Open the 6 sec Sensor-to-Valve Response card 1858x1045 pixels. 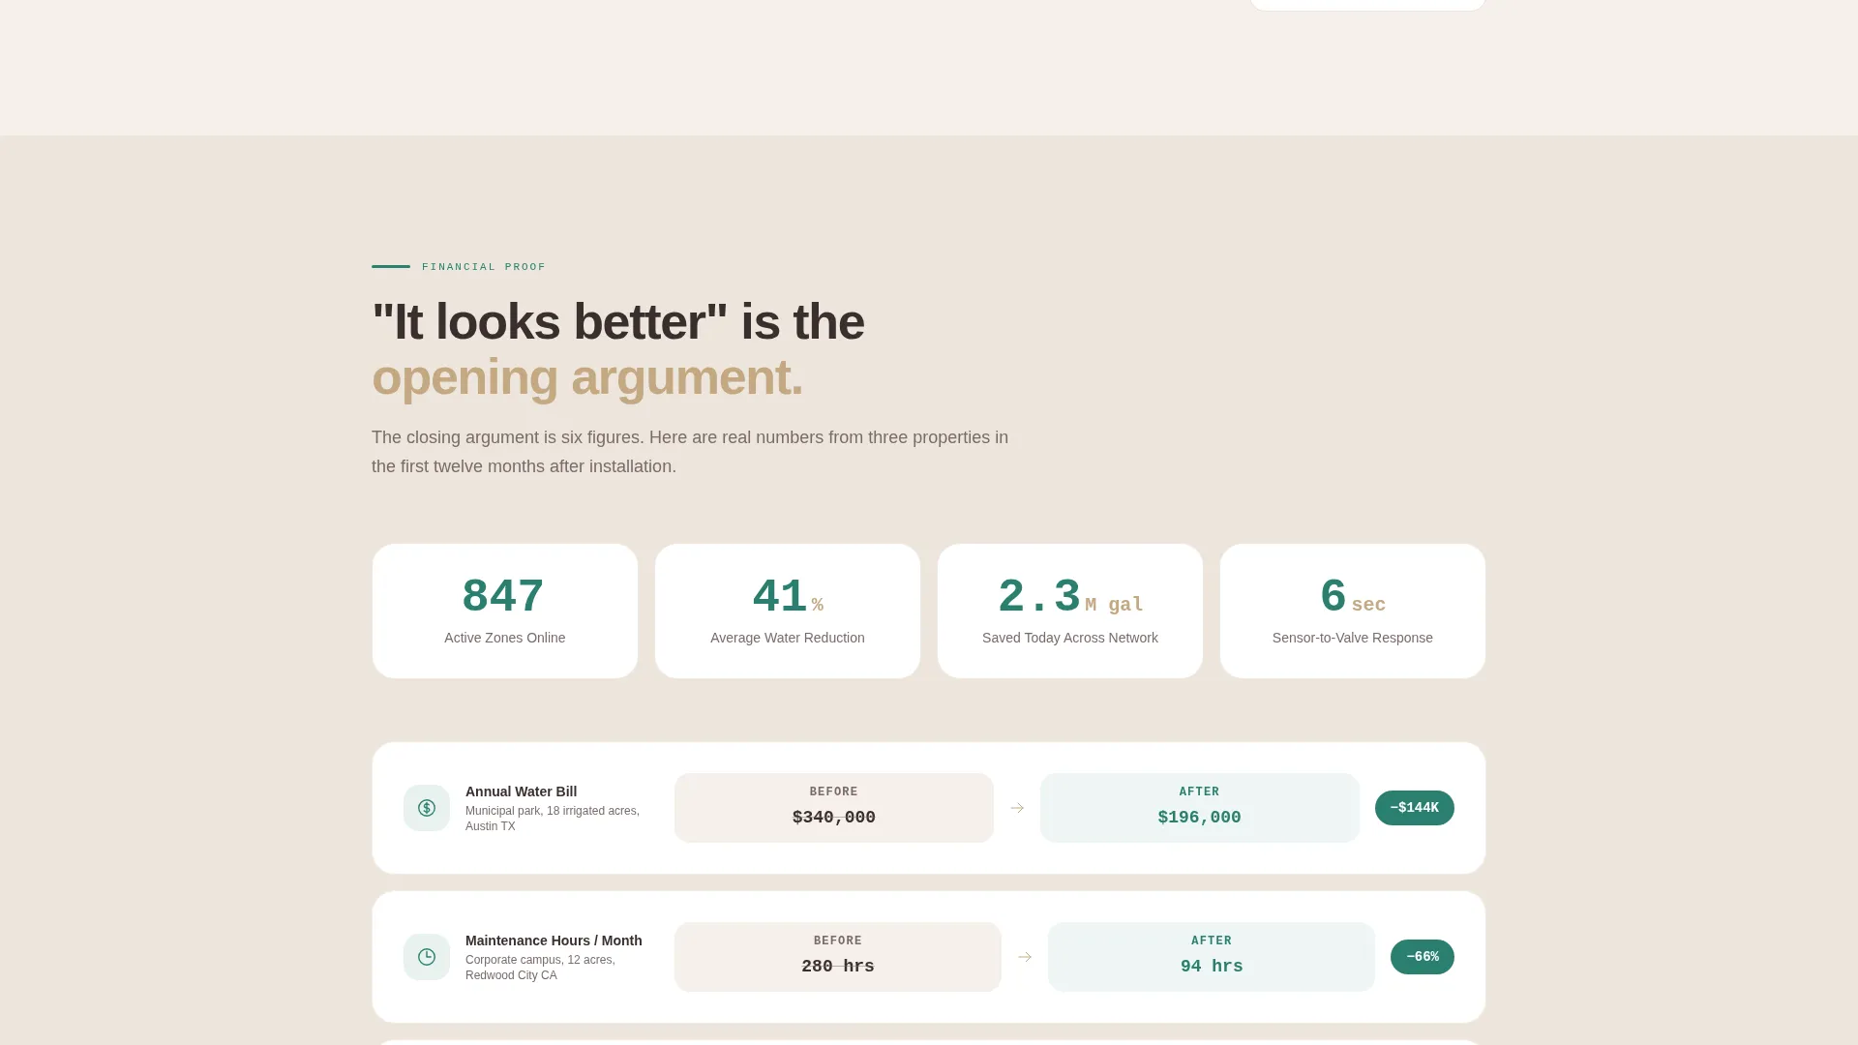point(1353,611)
